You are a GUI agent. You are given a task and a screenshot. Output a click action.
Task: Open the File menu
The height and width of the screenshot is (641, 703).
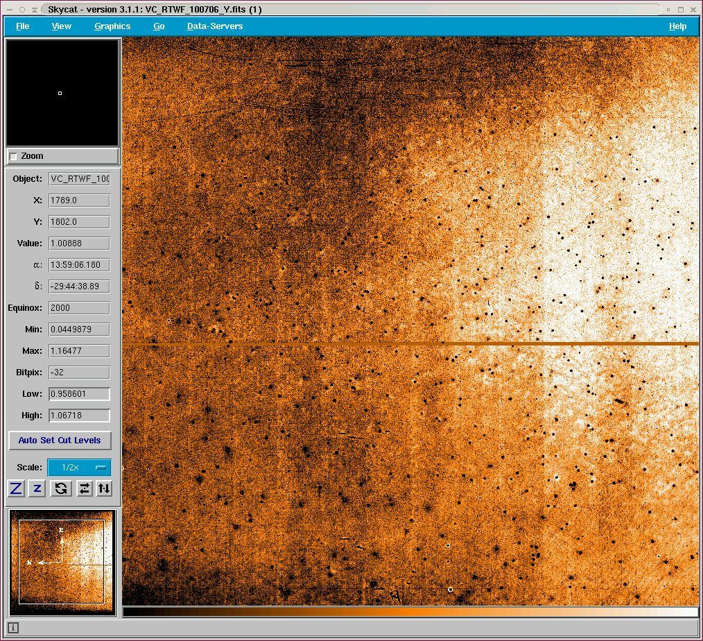pyautogui.click(x=23, y=26)
